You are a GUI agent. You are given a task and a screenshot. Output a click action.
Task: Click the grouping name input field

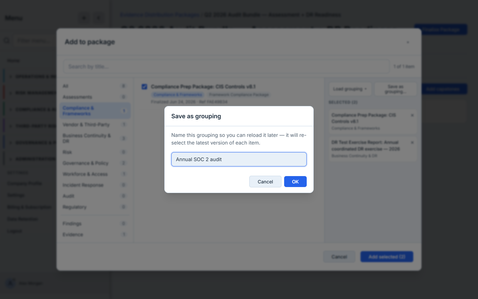(239, 159)
